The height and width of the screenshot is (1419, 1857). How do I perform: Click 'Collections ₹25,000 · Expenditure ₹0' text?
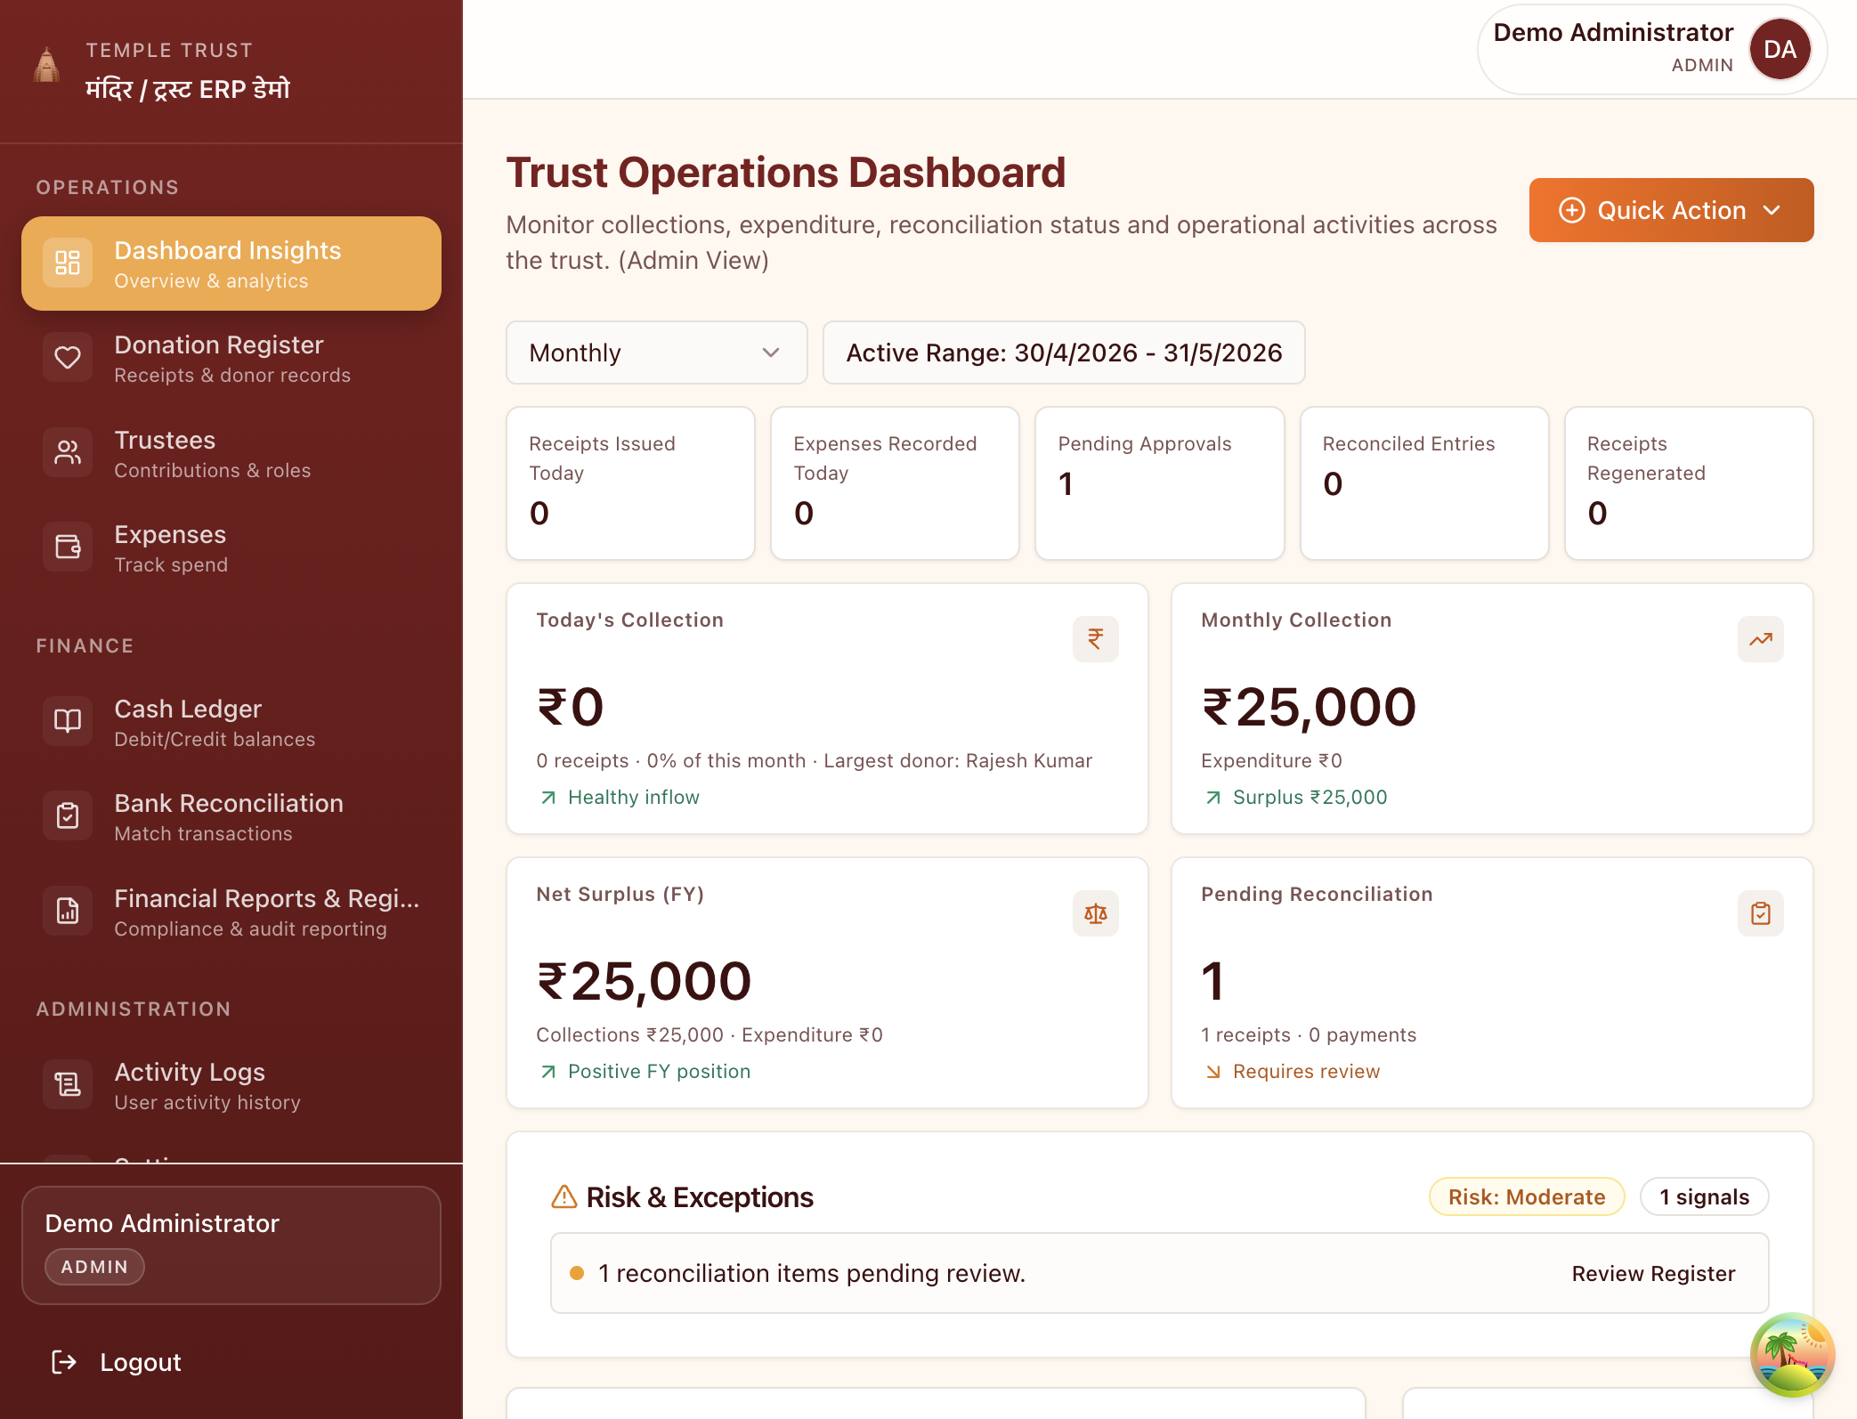point(710,1034)
